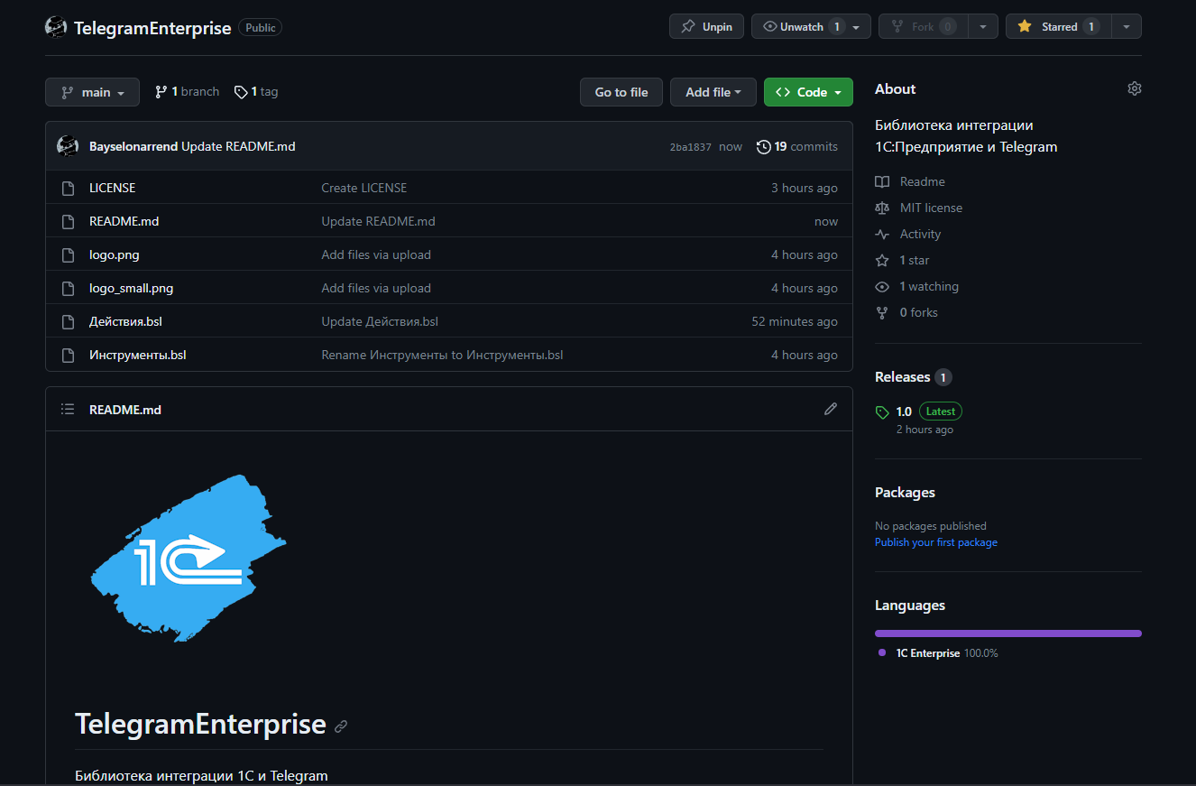Click the Readme link in About
The height and width of the screenshot is (786, 1196).
910,181
